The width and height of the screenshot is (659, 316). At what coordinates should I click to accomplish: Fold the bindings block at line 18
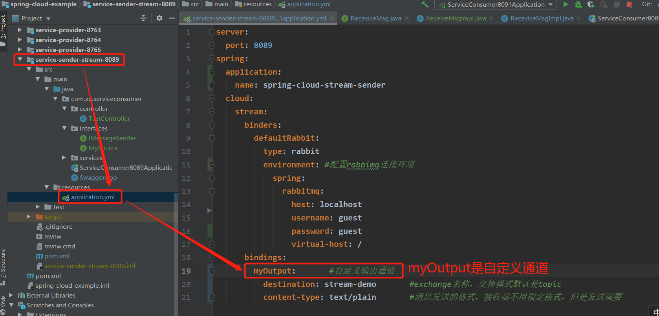(212, 257)
